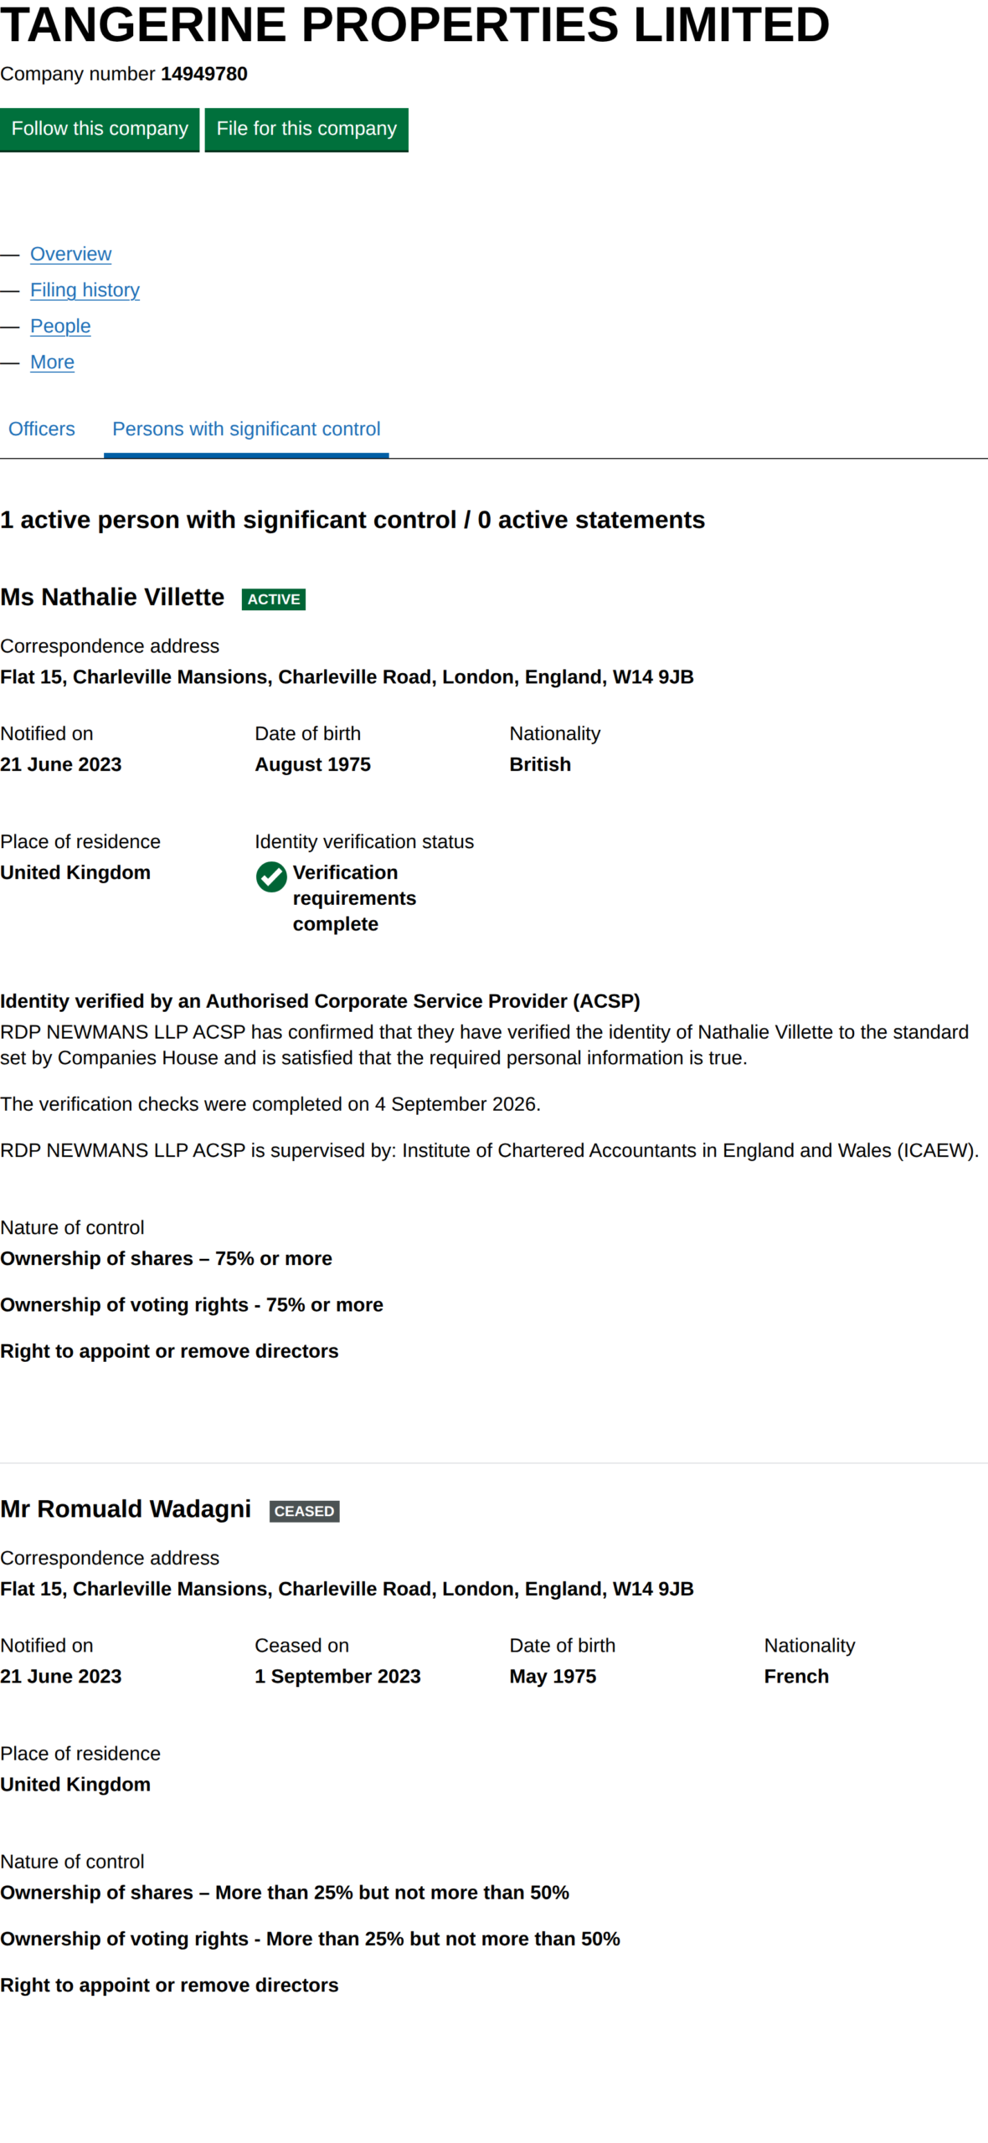The width and height of the screenshot is (988, 2143).
Task: Open the Overview link
Action: tap(70, 254)
